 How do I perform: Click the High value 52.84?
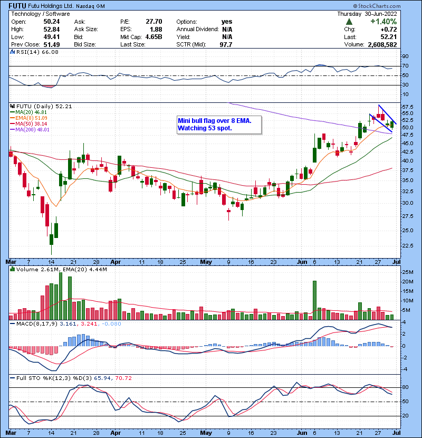(51, 29)
